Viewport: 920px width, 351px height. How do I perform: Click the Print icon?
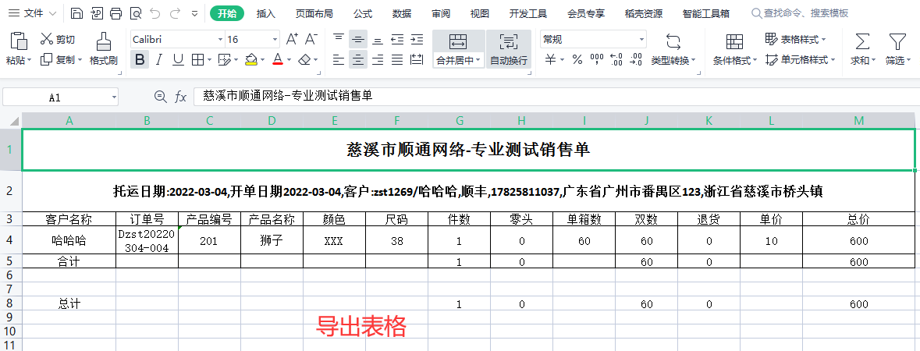pos(115,13)
